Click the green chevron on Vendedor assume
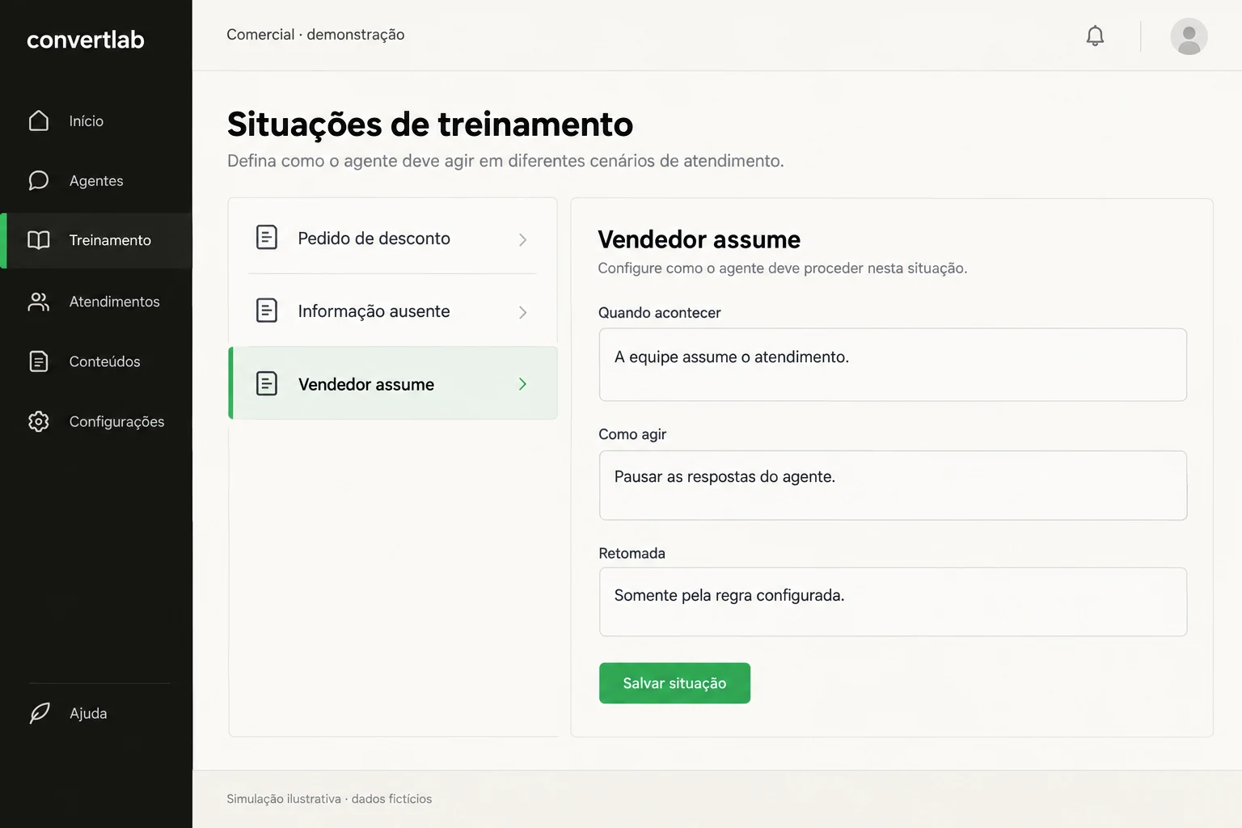The image size is (1242, 828). (522, 384)
